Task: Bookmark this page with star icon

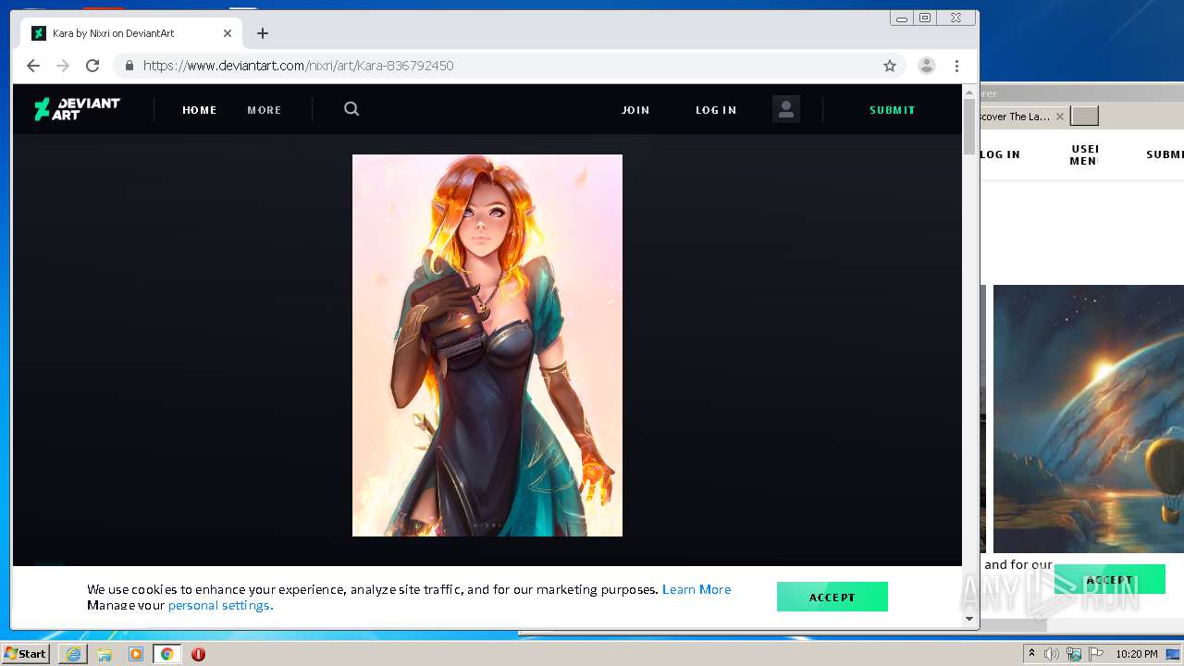Action: (x=890, y=66)
